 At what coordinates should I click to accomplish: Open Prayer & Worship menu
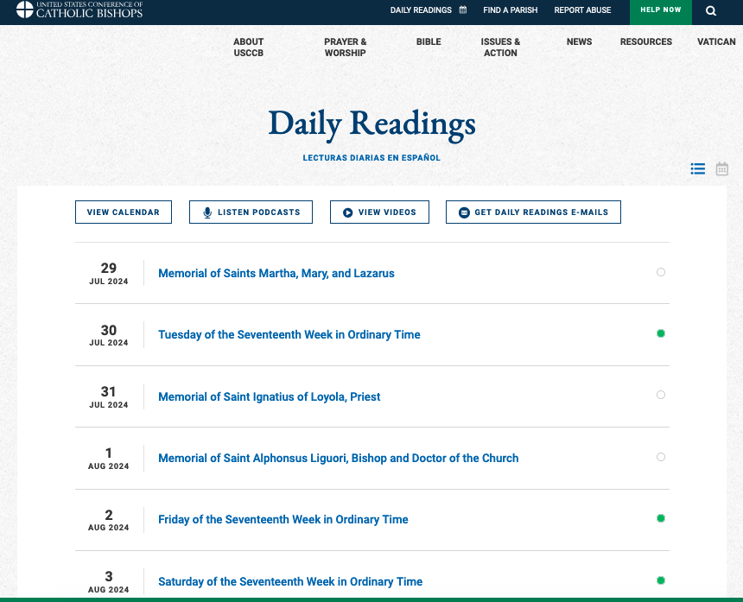[345, 48]
